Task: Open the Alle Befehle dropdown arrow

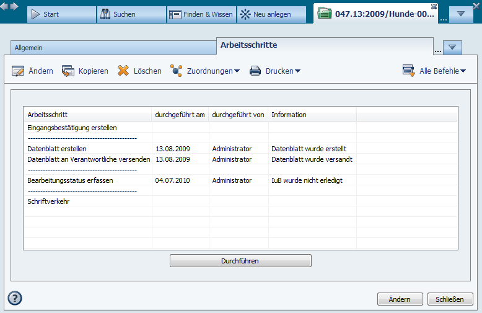Action: coord(463,71)
